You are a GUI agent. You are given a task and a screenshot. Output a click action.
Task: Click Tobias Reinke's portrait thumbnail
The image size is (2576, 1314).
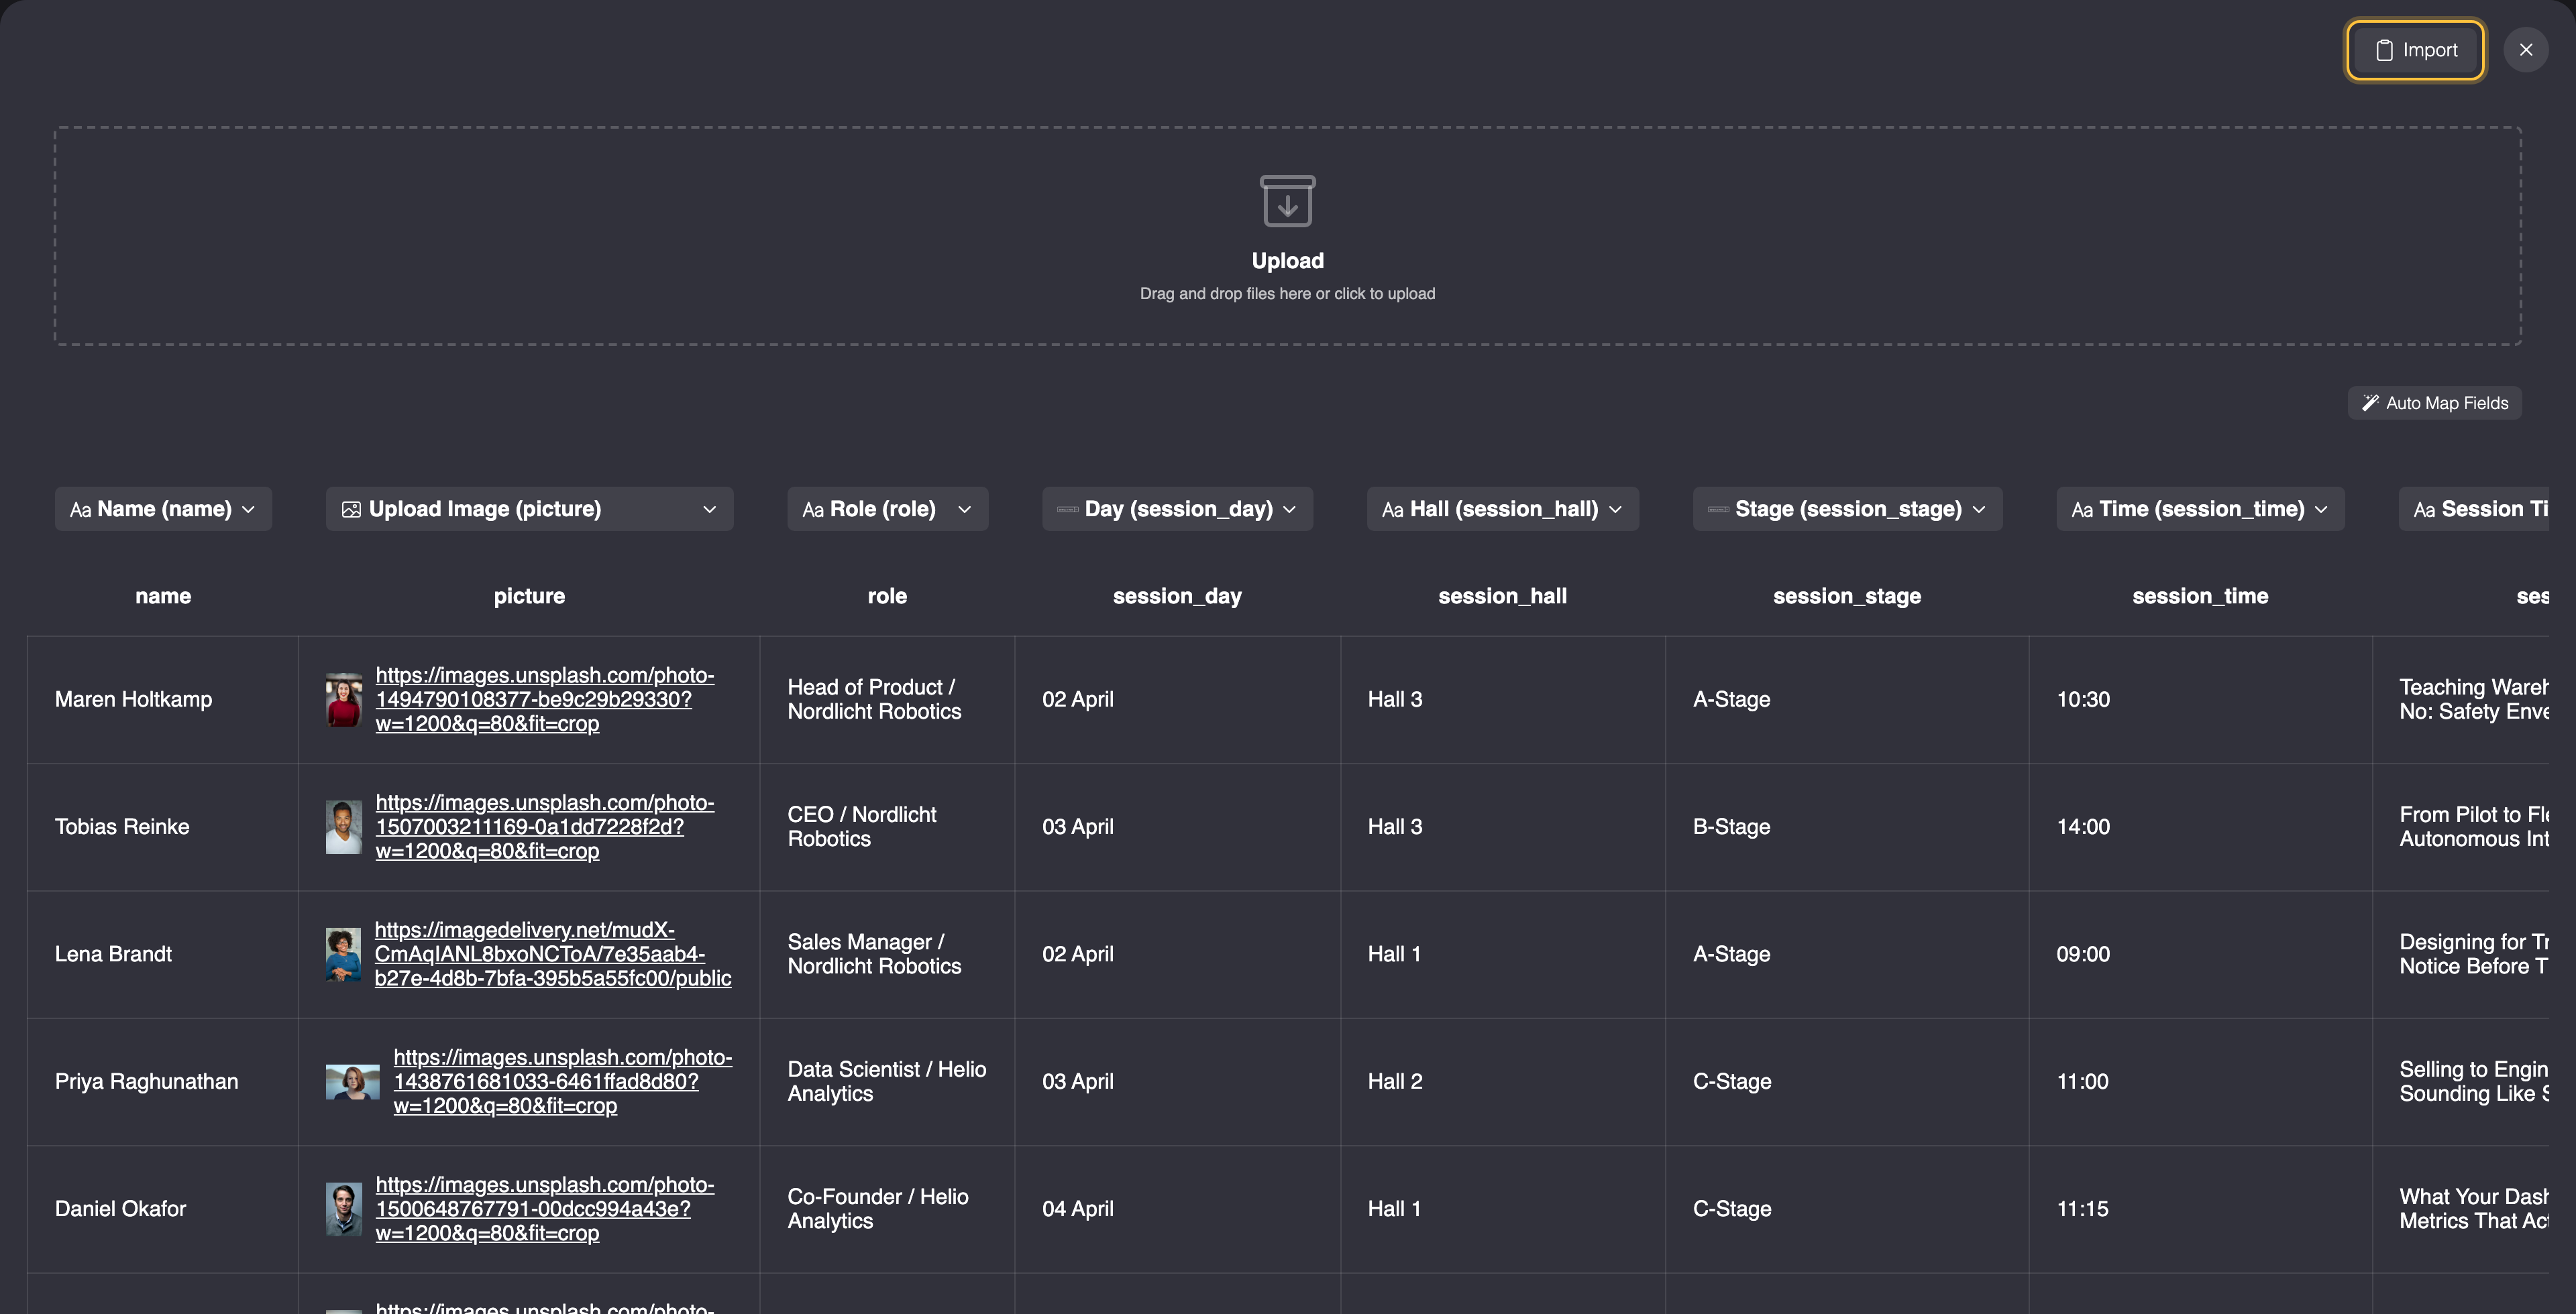click(343, 827)
